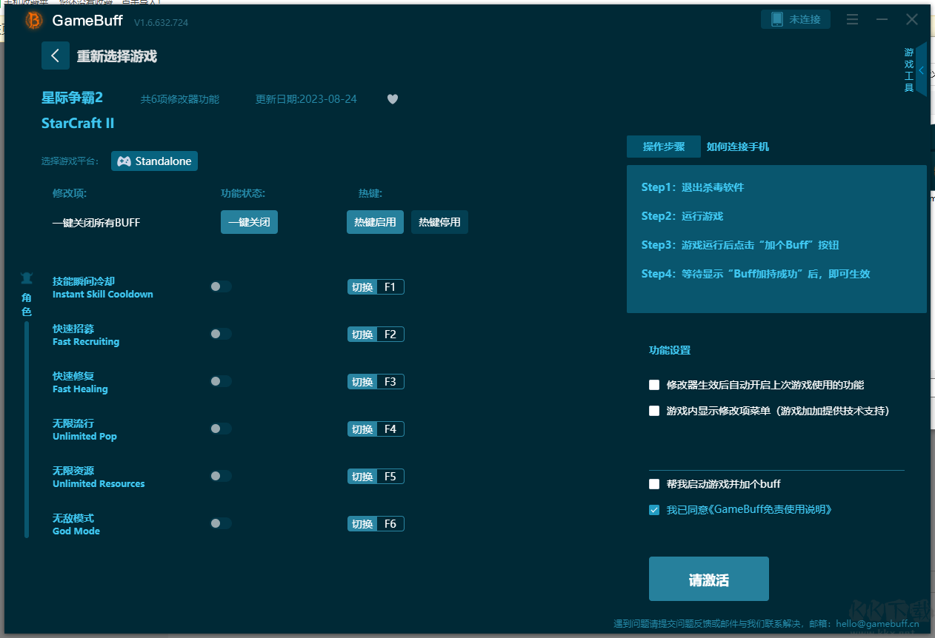This screenshot has height=638, width=935.
Task: Click the 热键停用 button
Action: tap(439, 222)
